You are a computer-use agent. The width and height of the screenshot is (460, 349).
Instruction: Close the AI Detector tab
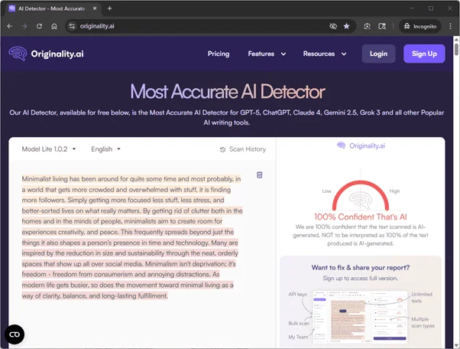click(95, 8)
